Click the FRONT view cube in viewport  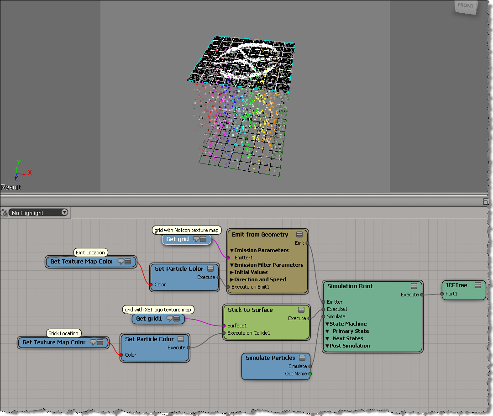466,6
